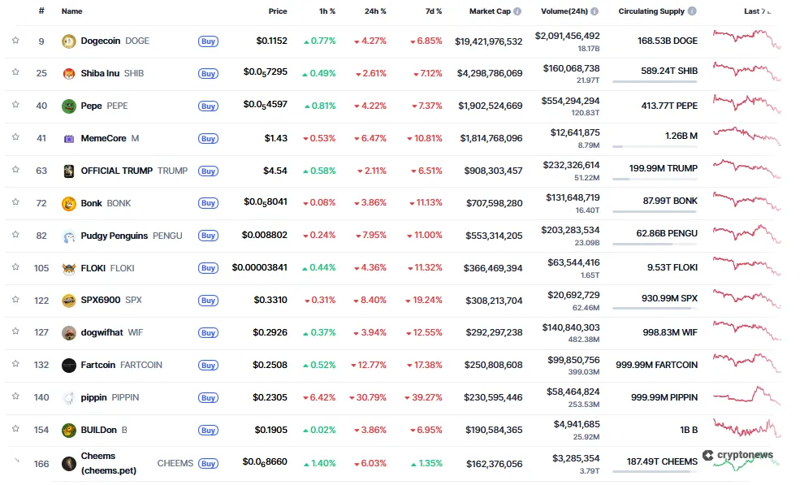The image size is (800, 485).
Task: Favorite FLOKI using its star icon
Action: [x=15, y=267]
